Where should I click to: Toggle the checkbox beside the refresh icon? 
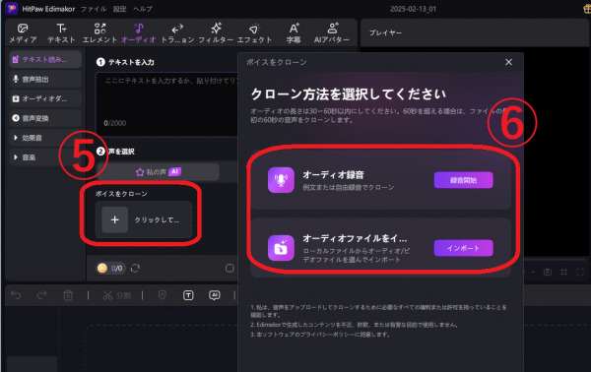[230, 268]
